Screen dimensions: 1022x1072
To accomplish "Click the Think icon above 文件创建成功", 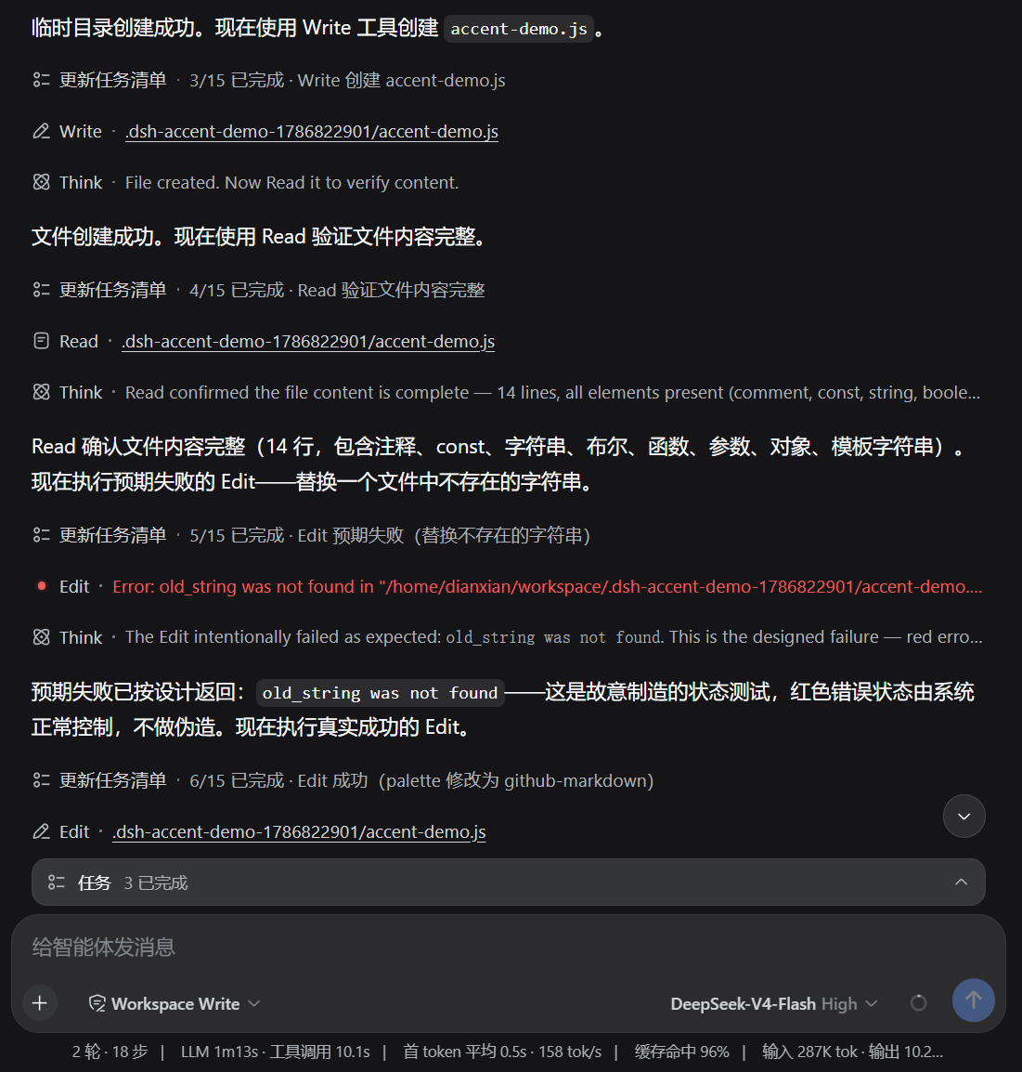I will (42, 183).
